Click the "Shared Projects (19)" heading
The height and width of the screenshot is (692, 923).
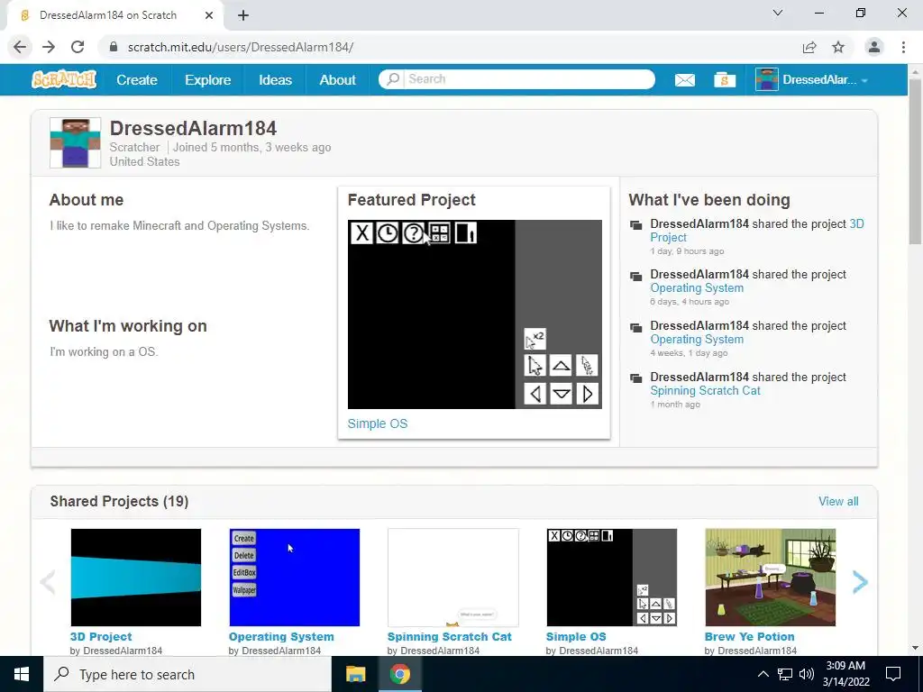tap(119, 501)
